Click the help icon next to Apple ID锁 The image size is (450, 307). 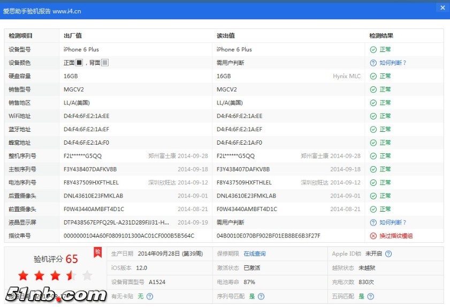point(388,254)
